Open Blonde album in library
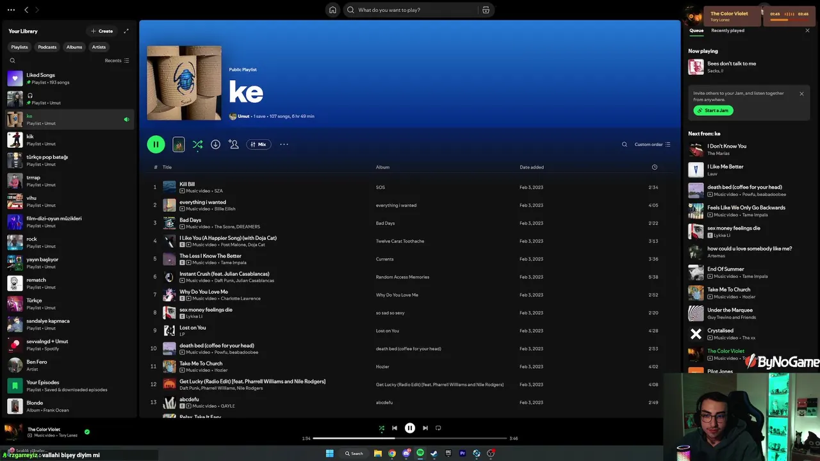The height and width of the screenshot is (461, 820). click(x=69, y=406)
